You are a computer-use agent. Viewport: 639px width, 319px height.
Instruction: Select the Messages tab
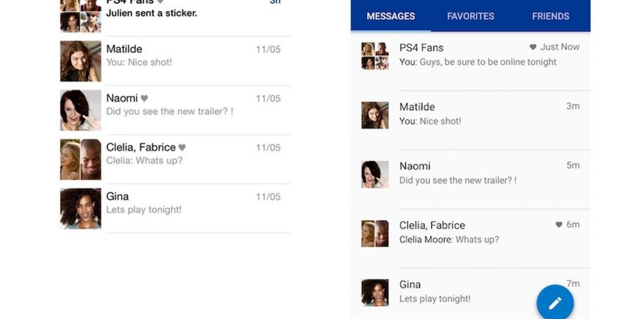[x=391, y=16]
